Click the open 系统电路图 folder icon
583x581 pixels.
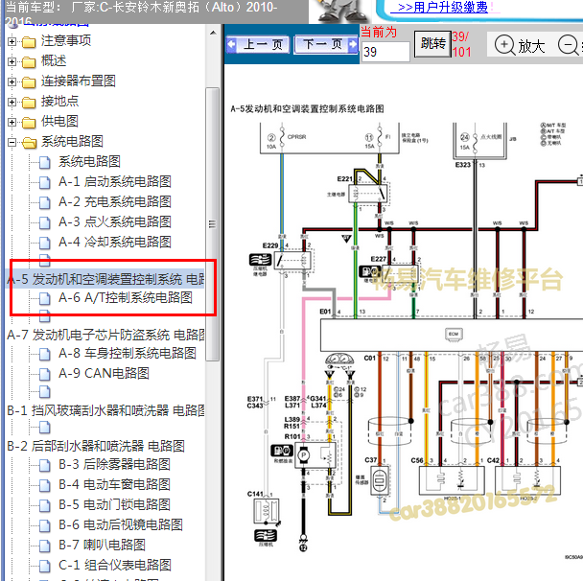click(29, 142)
